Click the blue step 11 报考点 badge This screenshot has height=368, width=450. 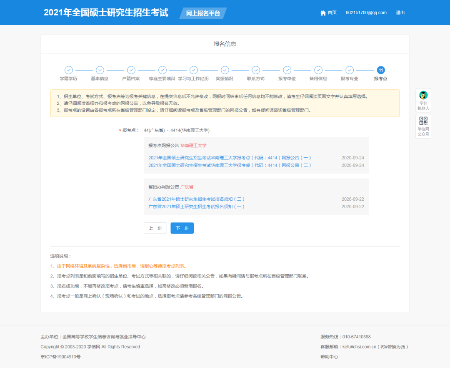pos(380,71)
